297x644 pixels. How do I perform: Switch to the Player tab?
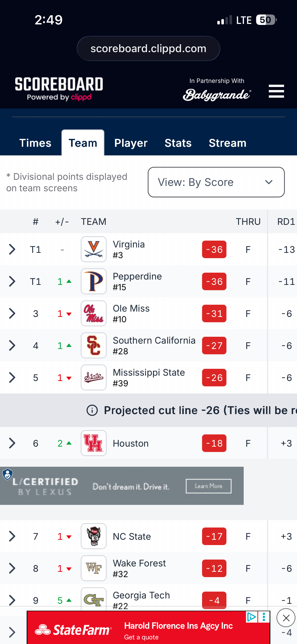(x=131, y=143)
